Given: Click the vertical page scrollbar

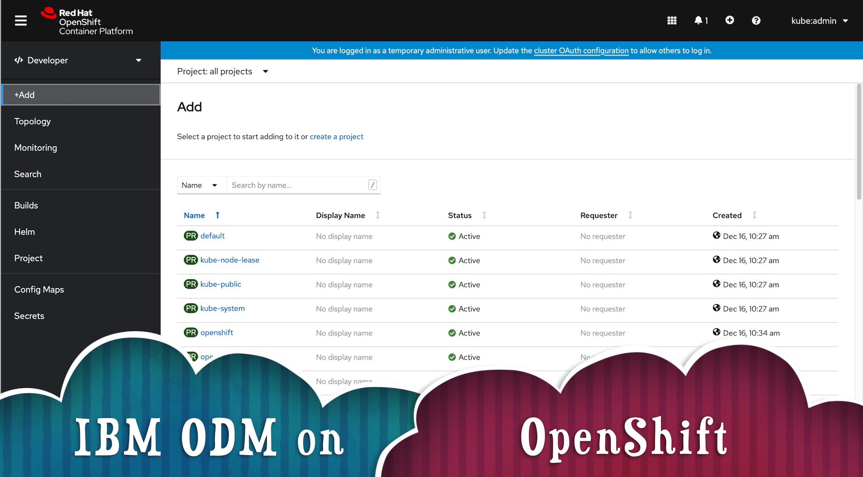Looking at the screenshot, I should pyautogui.click(x=859, y=142).
